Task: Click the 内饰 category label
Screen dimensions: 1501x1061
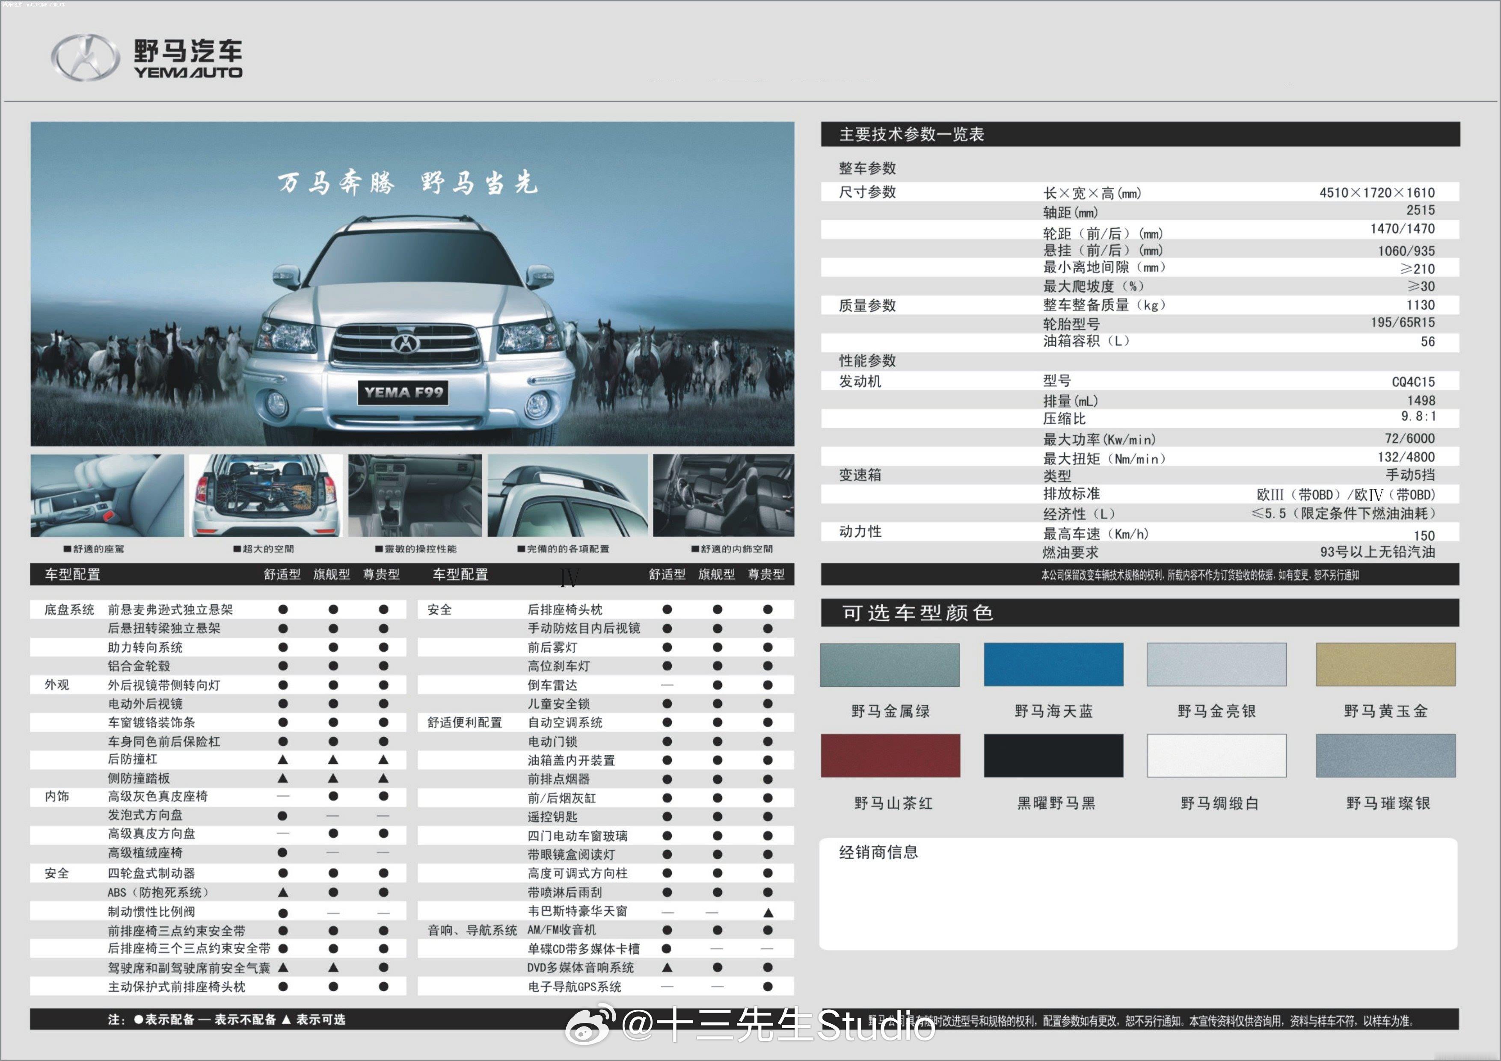Action: 57,796
